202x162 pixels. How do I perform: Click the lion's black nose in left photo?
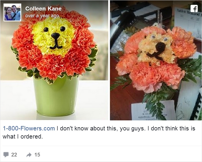tap(55, 36)
